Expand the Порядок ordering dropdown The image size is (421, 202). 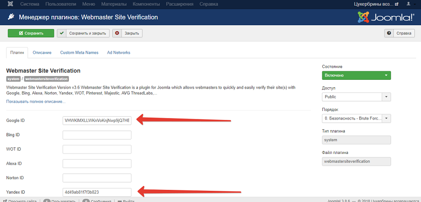(x=356, y=118)
